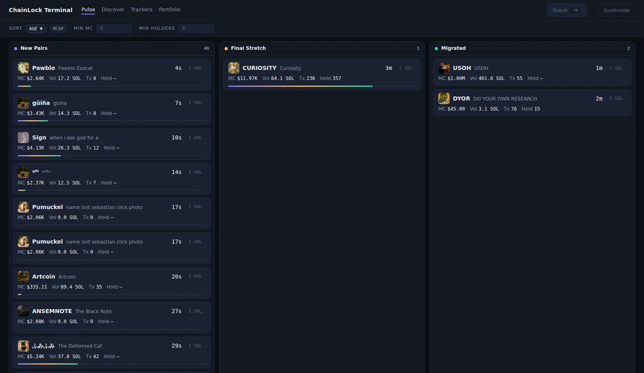Click The Deformed Cat progress bar
Image resolution: width=644 pixels, height=373 pixels.
pos(112,364)
